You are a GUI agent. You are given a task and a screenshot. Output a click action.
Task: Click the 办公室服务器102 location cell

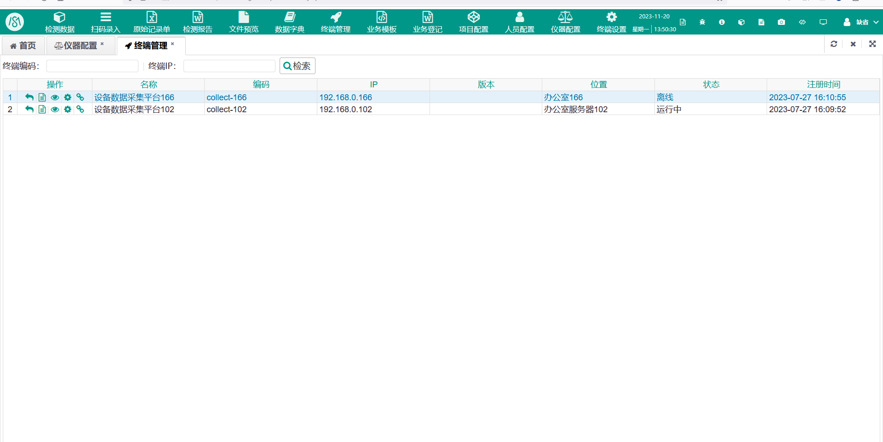coord(598,109)
